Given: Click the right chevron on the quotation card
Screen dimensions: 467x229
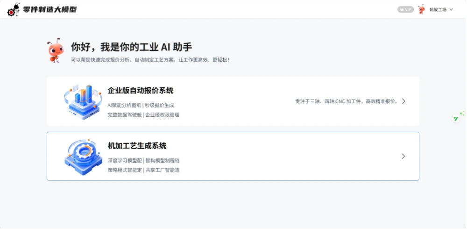Looking at the screenshot, I should (403, 101).
